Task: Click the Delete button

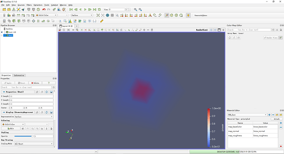Action: click(35, 83)
